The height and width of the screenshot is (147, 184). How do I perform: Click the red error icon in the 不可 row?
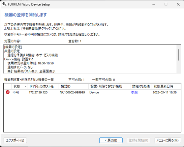tap(8, 92)
